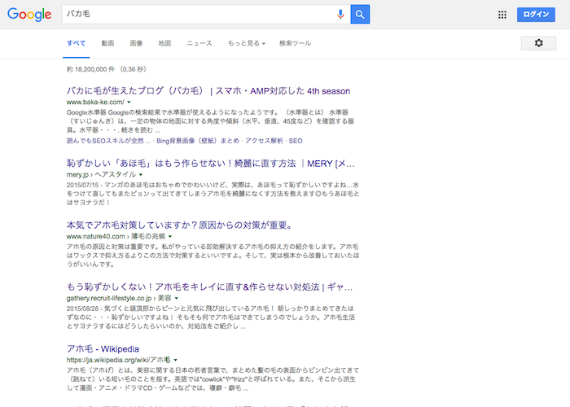Select the すべて tab
This screenshot has height=407, width=570.
point(76,43)
